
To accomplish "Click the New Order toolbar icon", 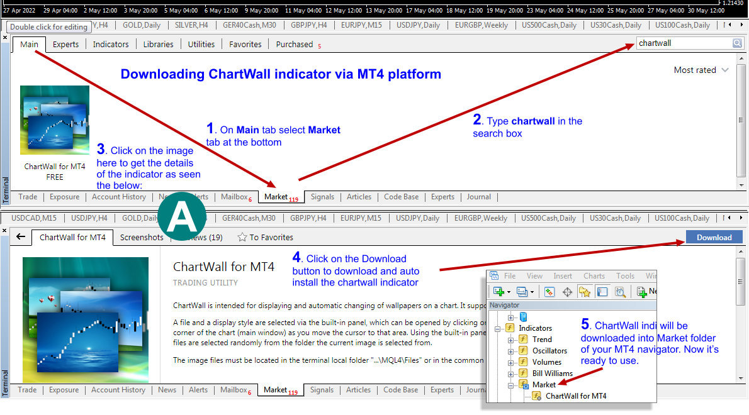I will click(642, 292).
